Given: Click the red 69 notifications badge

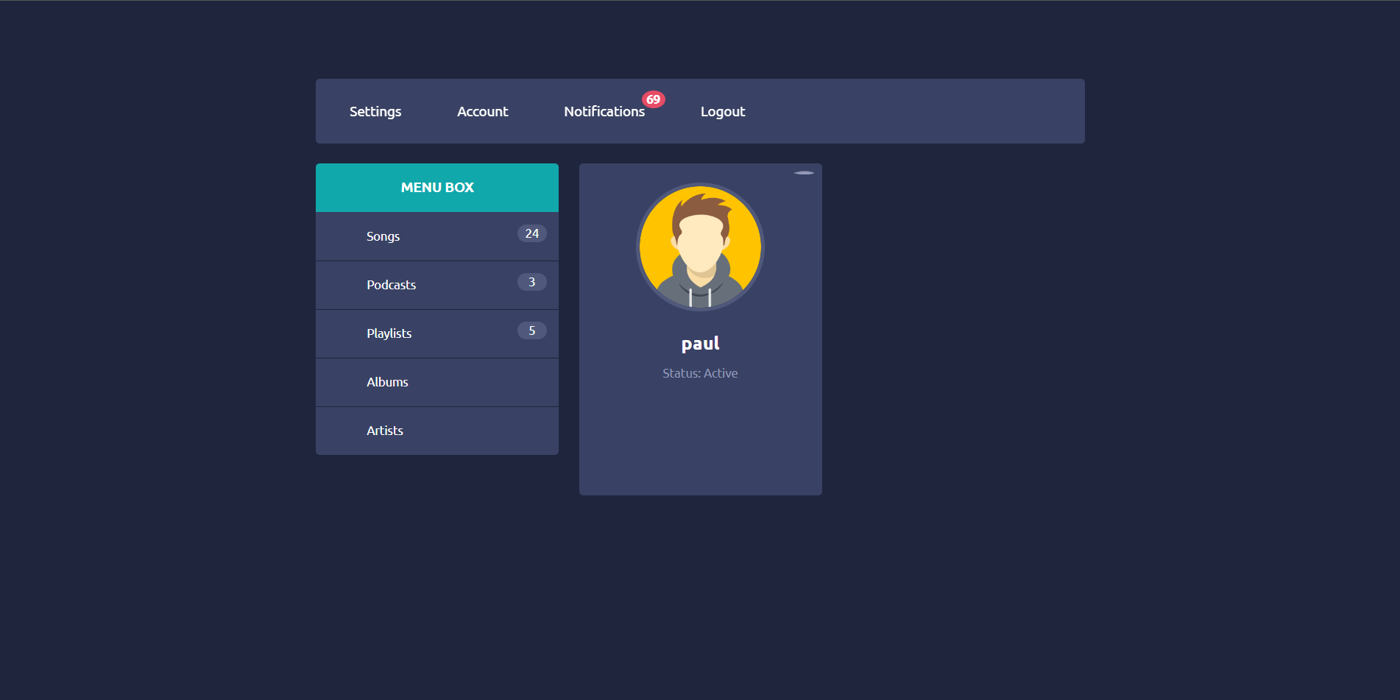Looking at the screenshot, I should 653,99.
